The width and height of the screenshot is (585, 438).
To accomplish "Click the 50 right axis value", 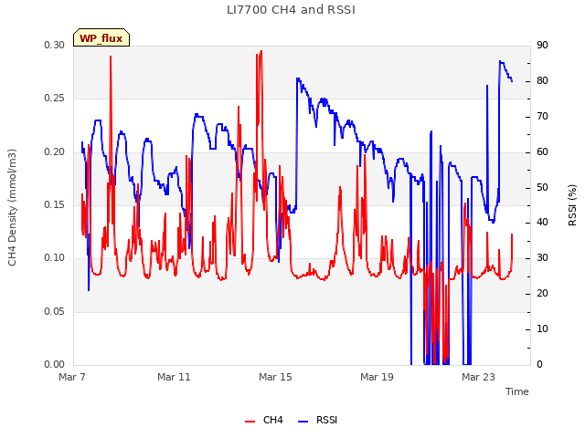I will [x=542, y=187].
